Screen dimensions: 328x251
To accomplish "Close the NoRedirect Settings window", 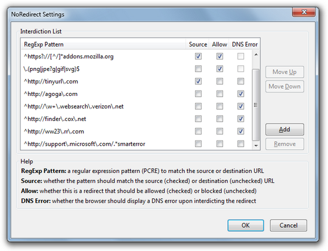I will (x=304, y=12).
